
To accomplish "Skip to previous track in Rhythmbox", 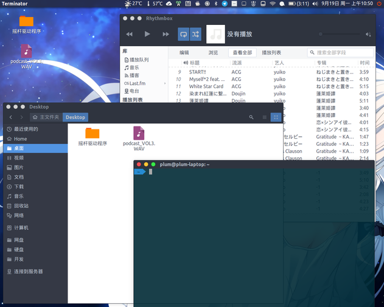I will point(129,34).
